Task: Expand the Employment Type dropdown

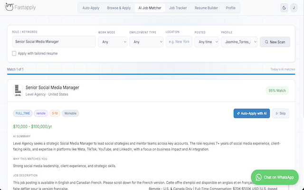Action: click(x=146, y=42)
